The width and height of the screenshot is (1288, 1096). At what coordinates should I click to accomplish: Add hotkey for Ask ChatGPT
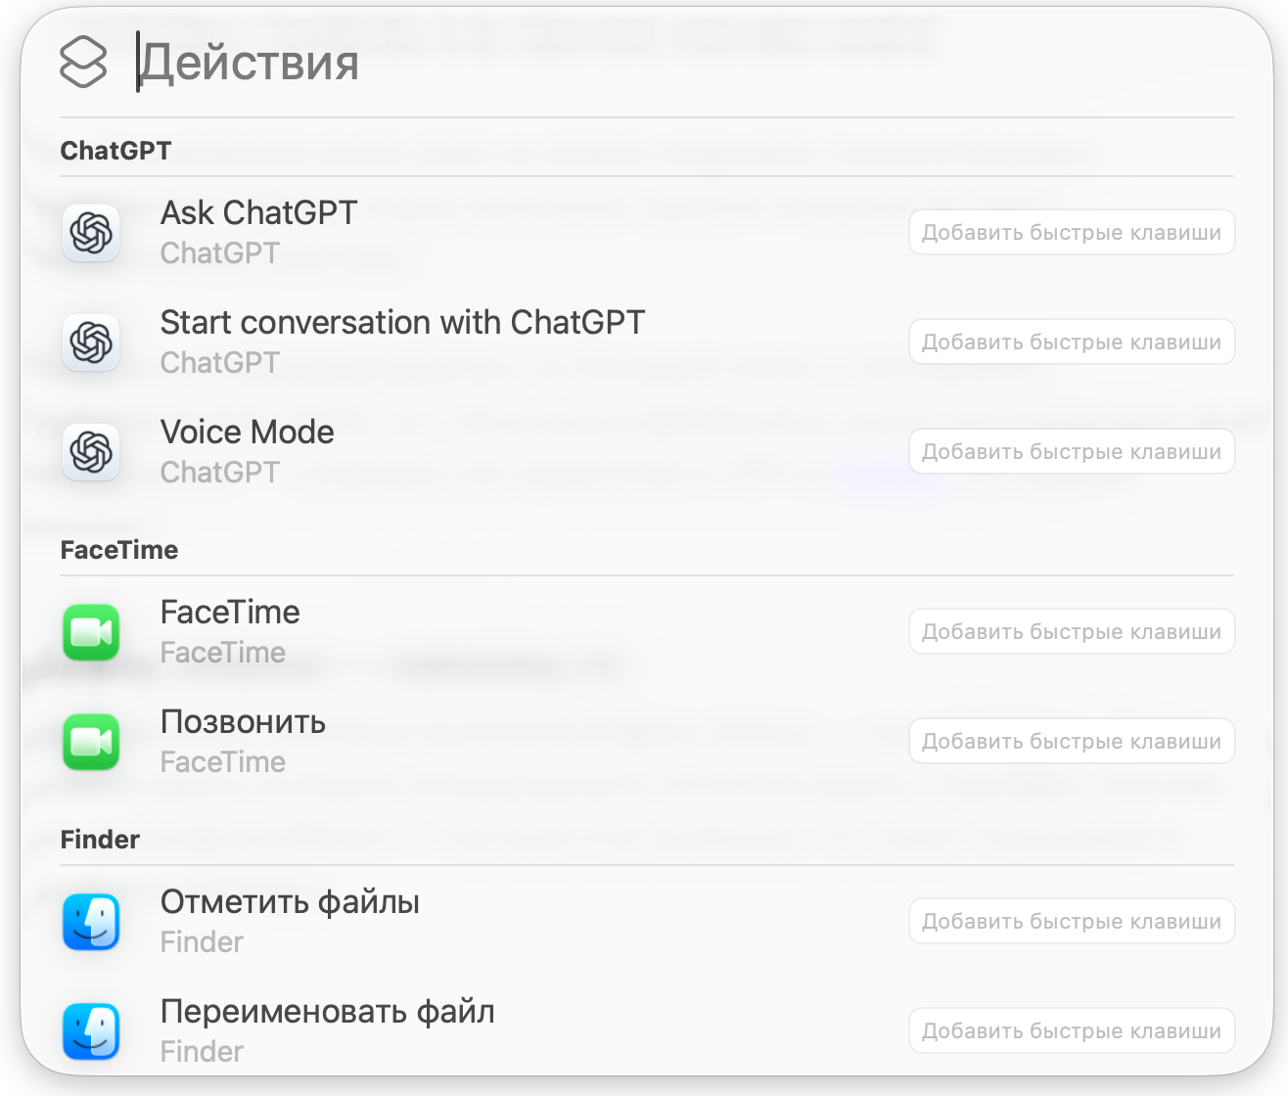(1071, 233)
